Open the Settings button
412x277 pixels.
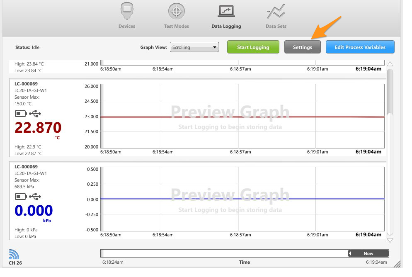(x=303, y=47)
